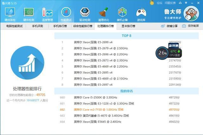This screenshot has height=135, width=203.
Task: Switch to 综合性能排行榜 tab
Action: coord(83,26)
